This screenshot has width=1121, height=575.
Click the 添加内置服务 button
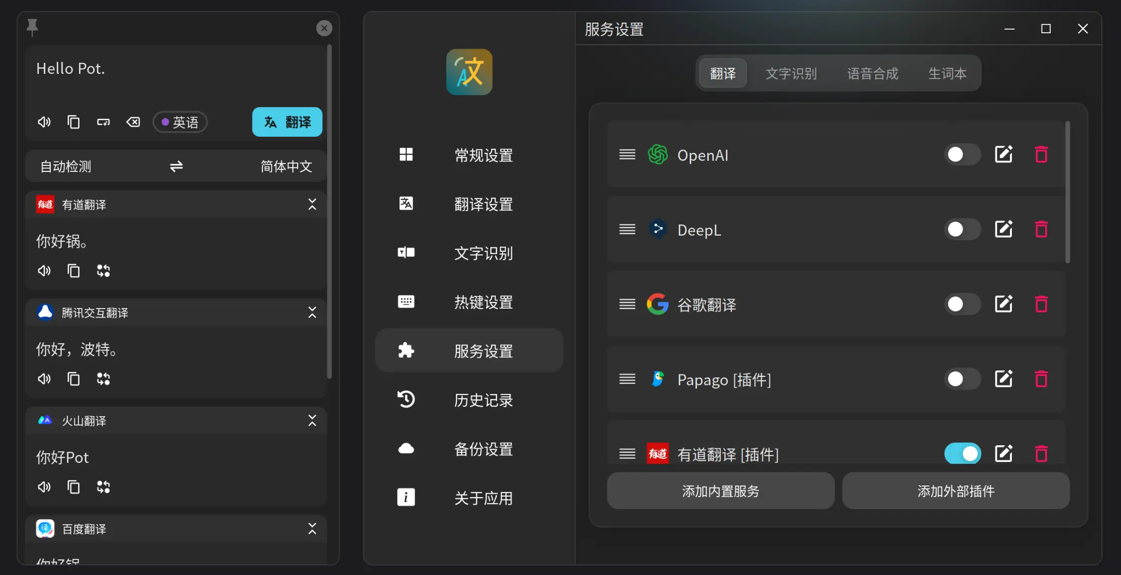pyautogui.click(x=720, y=491)
